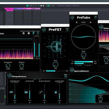Toggle Bypass power button in PreTube
The image size is (109, 109).
(x=96, y=18)
